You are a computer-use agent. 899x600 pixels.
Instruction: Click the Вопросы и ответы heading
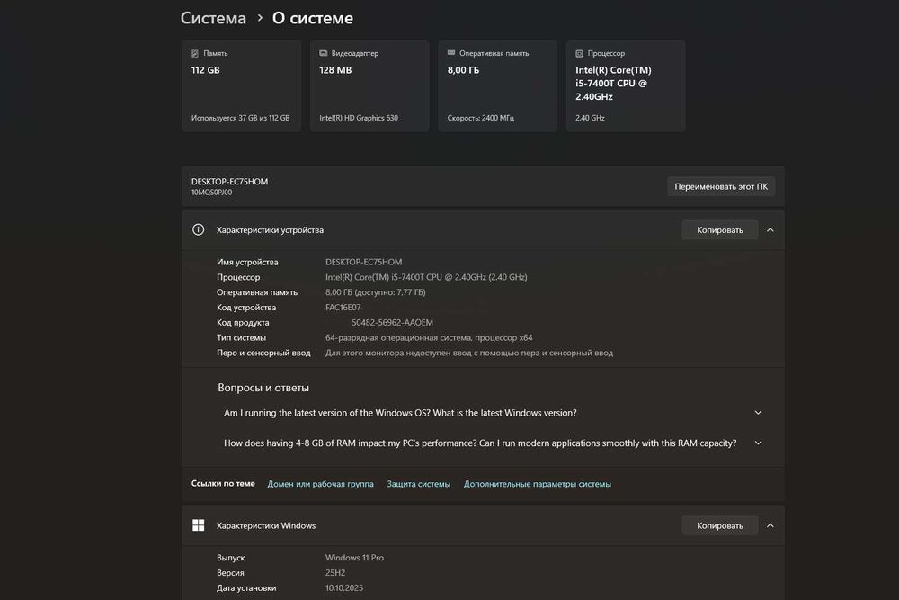point(263,388)
